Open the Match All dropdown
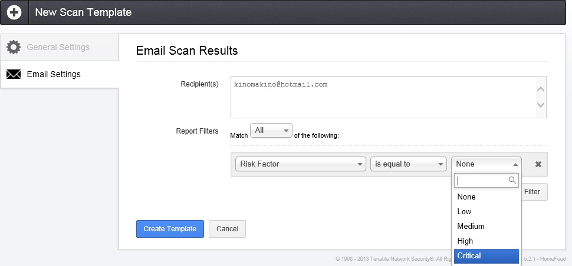Image resolution: width=572 pixels, height=266 pixels. pyautogui.click(x=271, y=131)
